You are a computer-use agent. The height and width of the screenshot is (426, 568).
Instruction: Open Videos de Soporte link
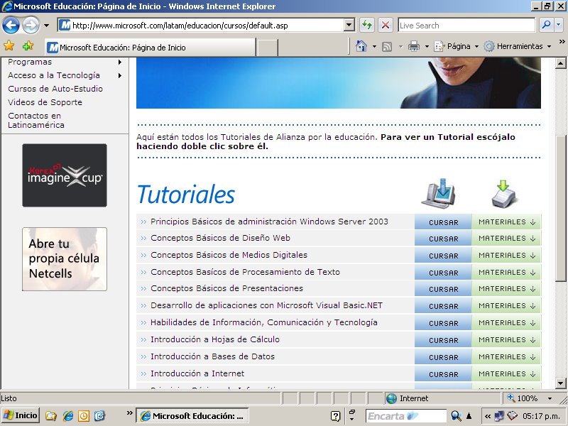[x=45, y=102]
